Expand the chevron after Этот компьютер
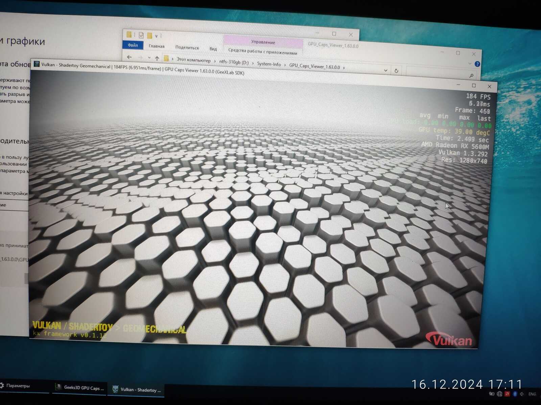 (215, 61)
